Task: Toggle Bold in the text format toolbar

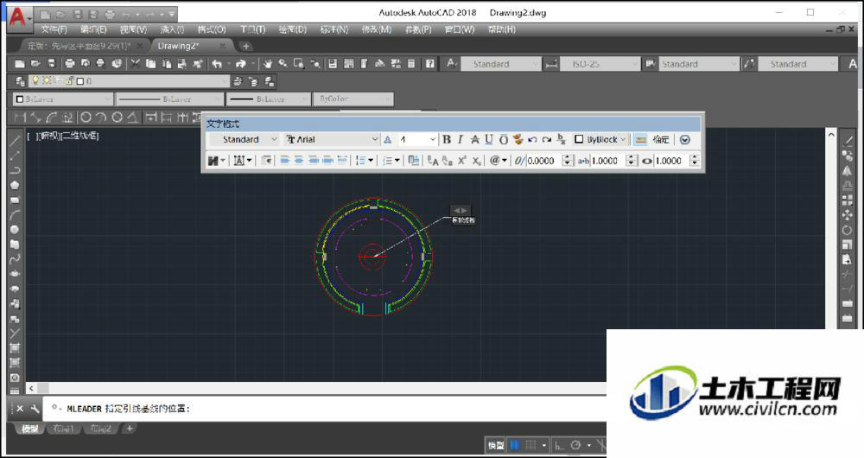Action: (447, 139)
